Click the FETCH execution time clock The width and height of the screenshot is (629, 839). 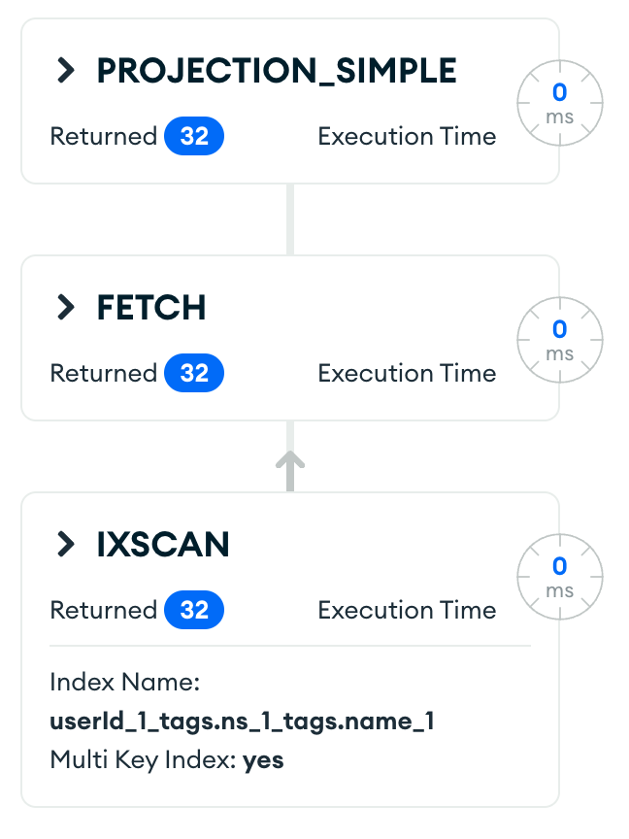tap(559, 341)
